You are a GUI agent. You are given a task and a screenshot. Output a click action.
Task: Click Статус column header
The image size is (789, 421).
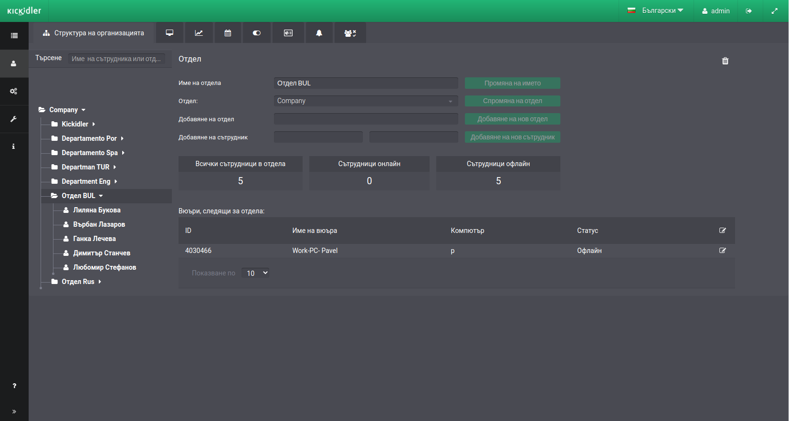point(588,231)
